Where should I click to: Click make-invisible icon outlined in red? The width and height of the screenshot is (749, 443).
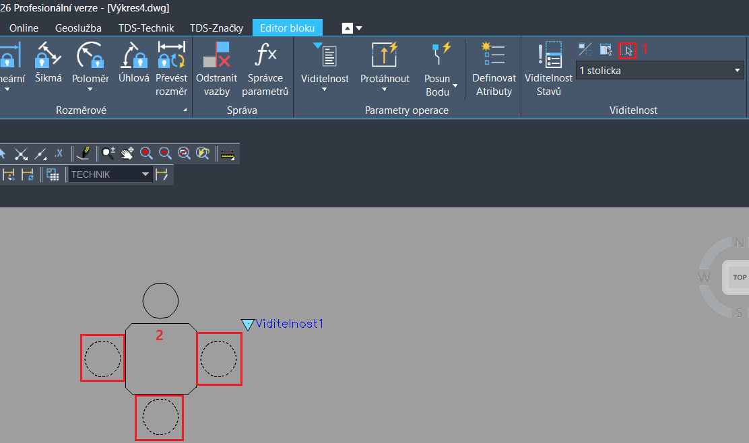click(627, 50)
